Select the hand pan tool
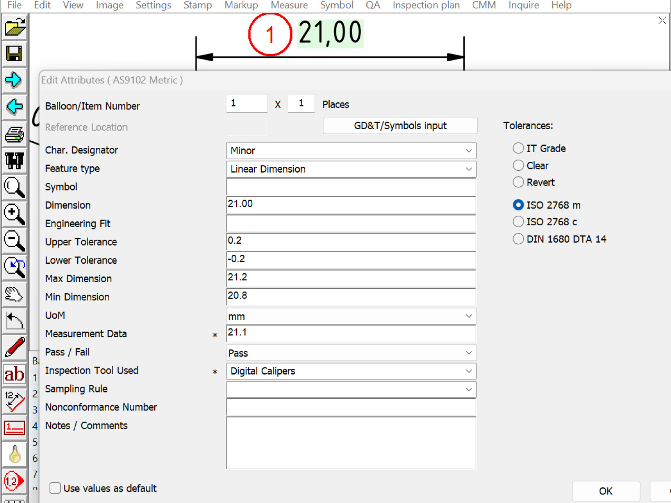Viewport: 671px width, 503px height. pyautogui.click(x=14, y=295)
